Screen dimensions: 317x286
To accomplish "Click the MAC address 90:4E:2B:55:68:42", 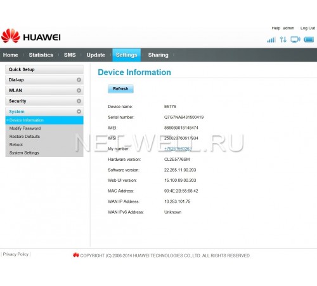I will 181,191.
